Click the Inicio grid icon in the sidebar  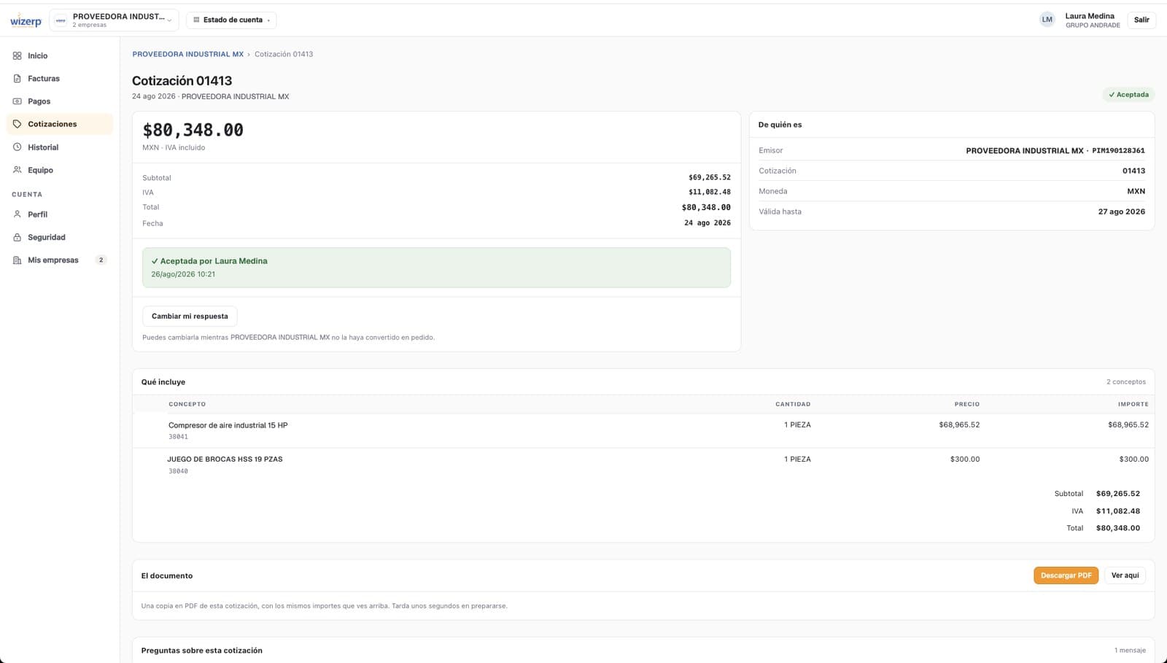point(18,55)
